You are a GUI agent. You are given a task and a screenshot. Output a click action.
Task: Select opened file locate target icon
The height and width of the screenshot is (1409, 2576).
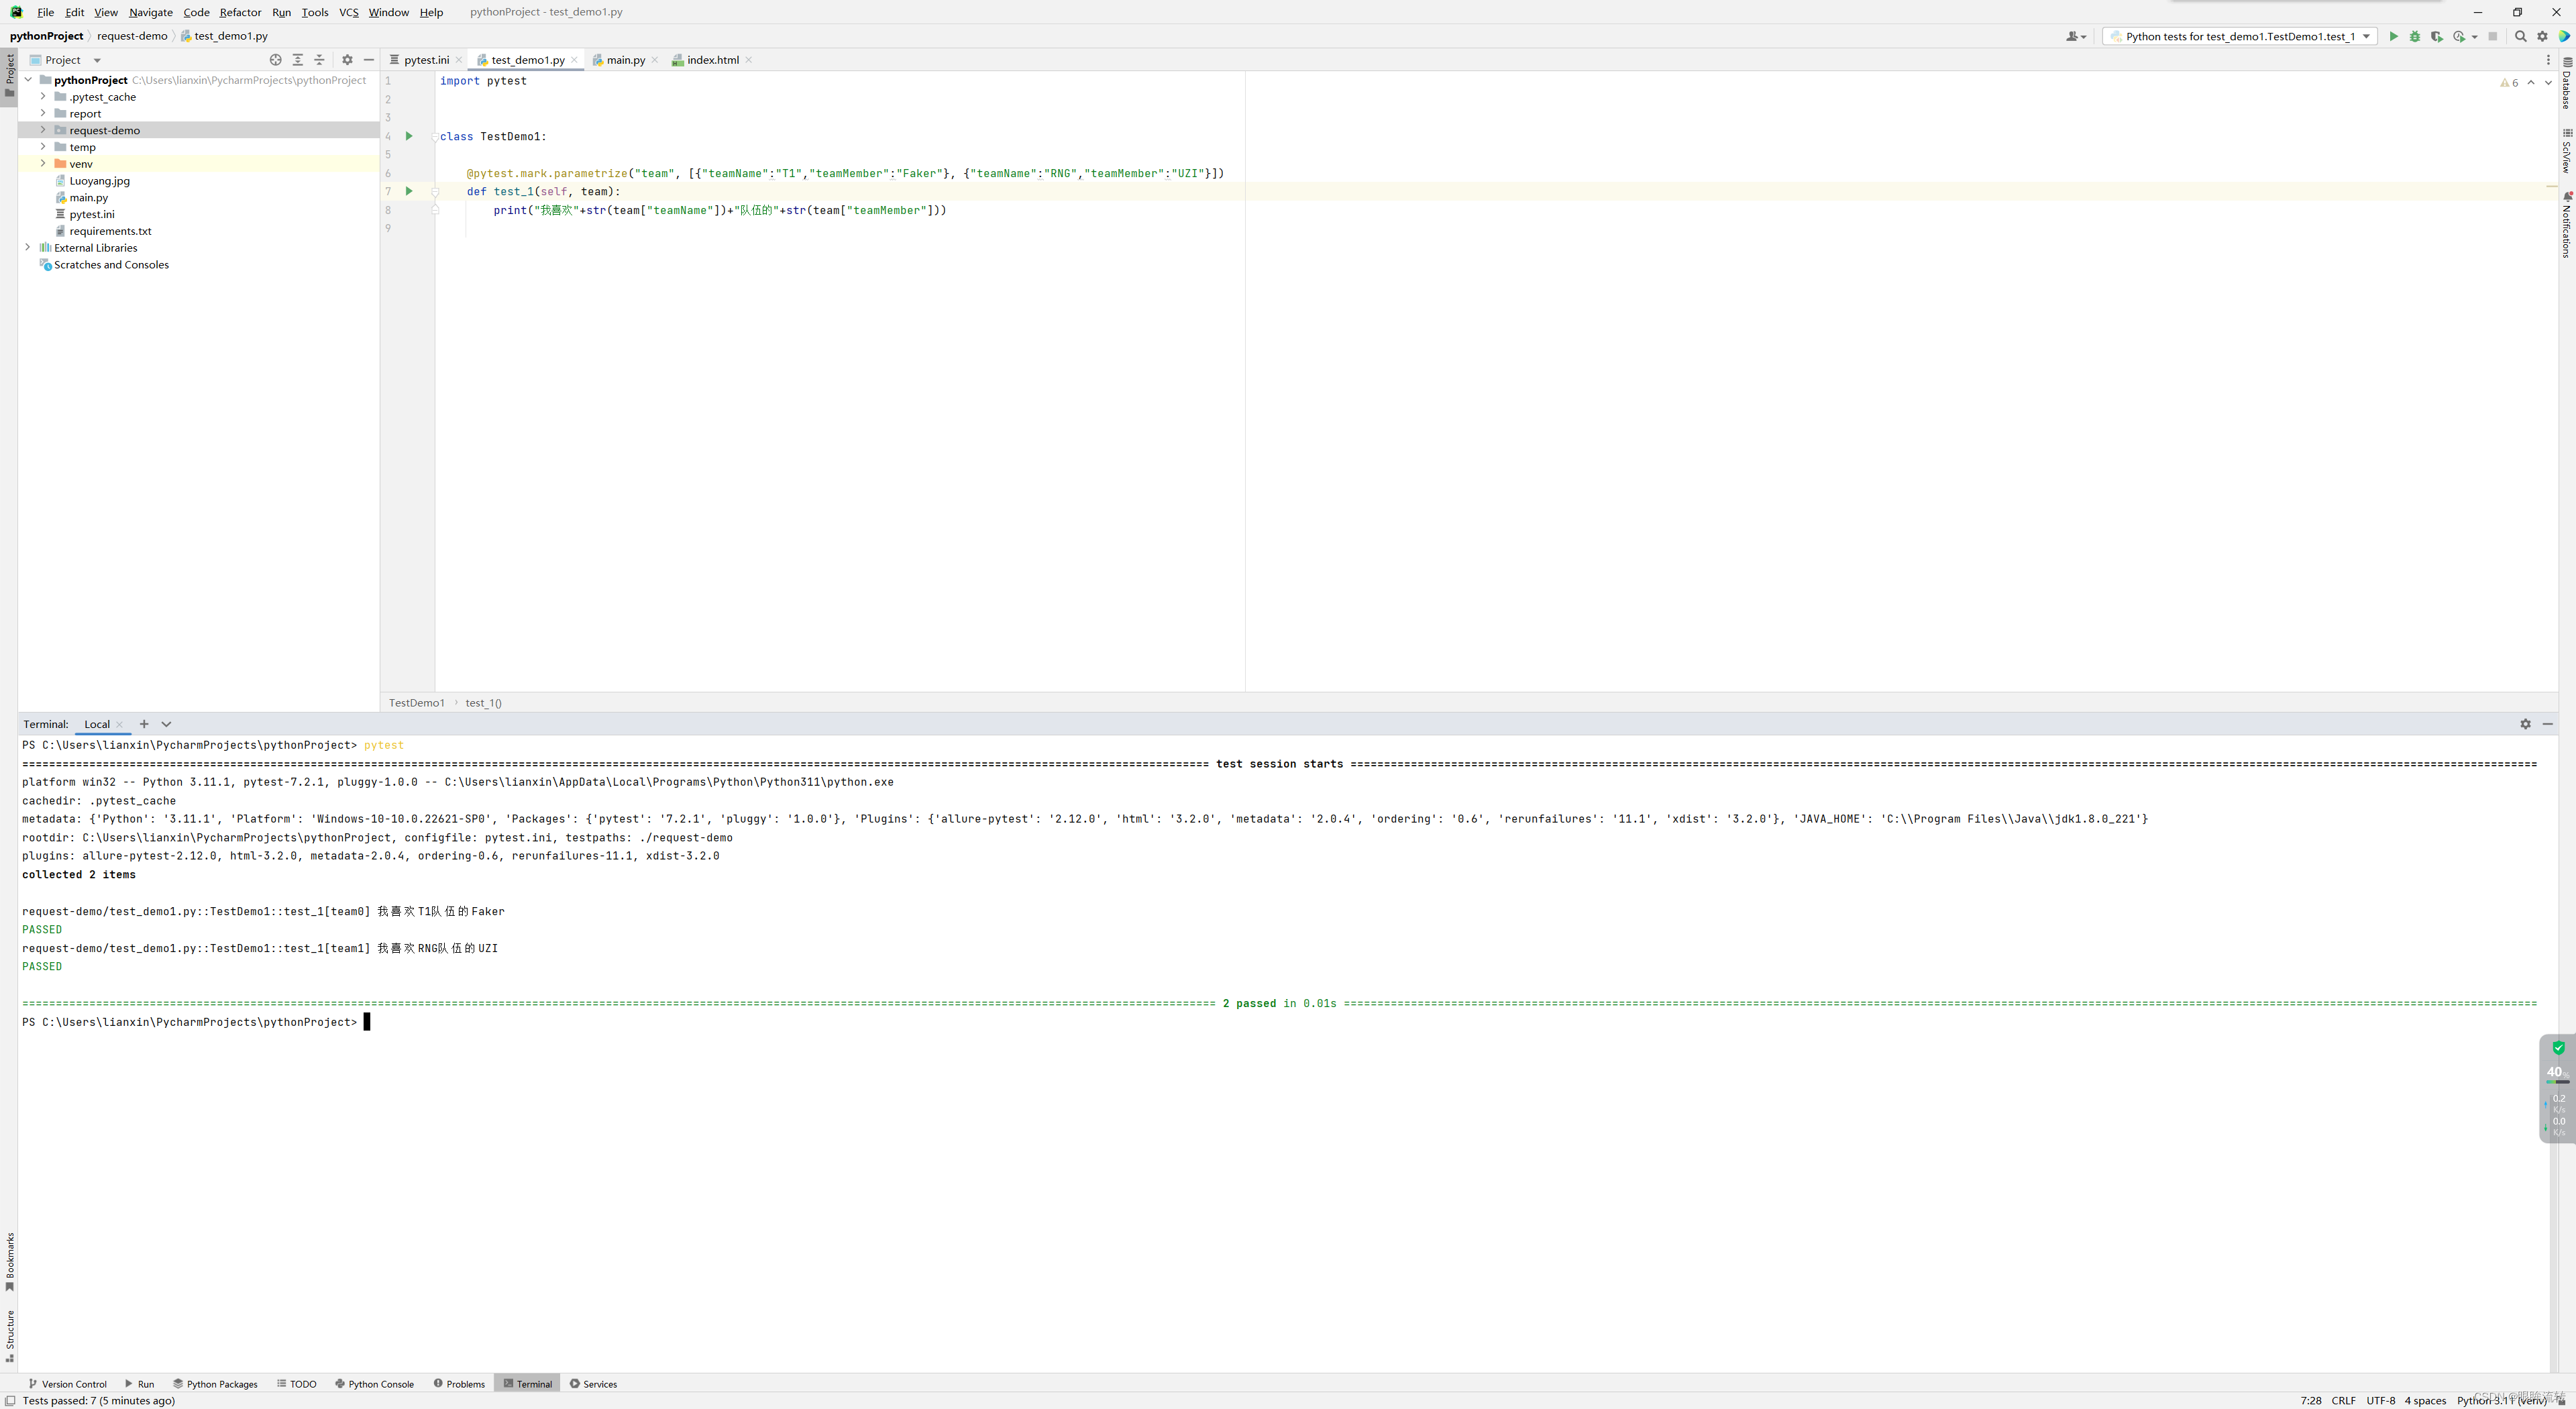[276, 60]
